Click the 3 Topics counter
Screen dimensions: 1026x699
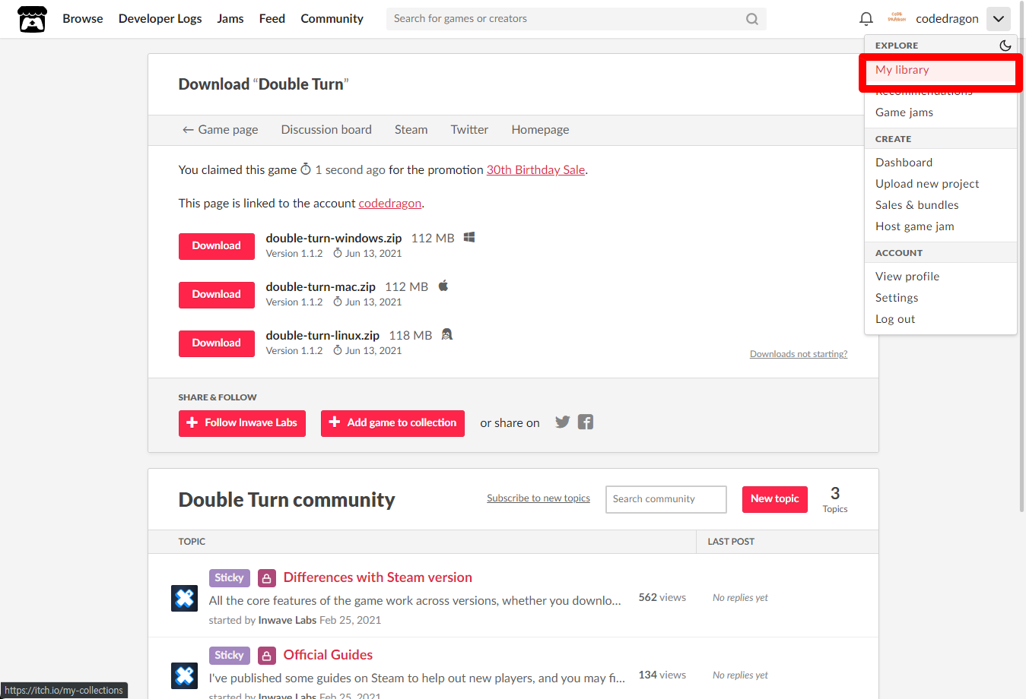(x=835, y=500)
